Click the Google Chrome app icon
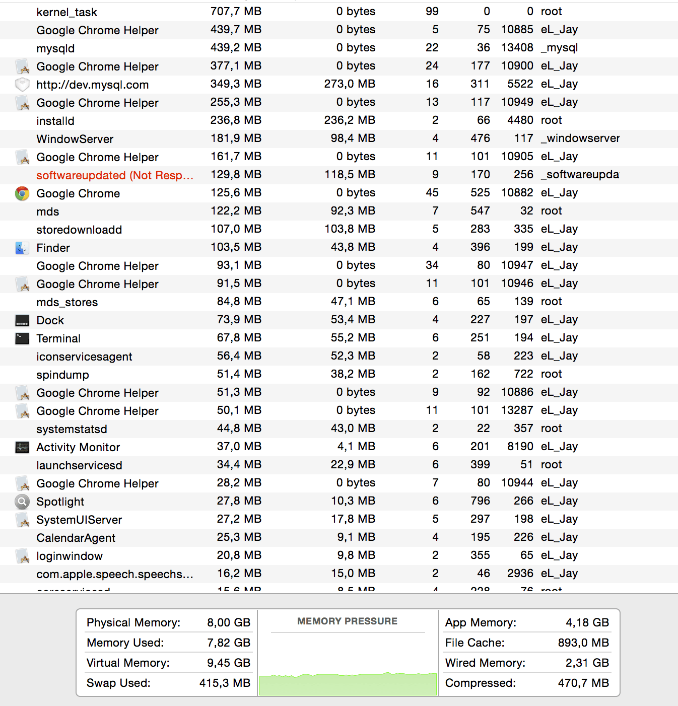 click(22, 193)
